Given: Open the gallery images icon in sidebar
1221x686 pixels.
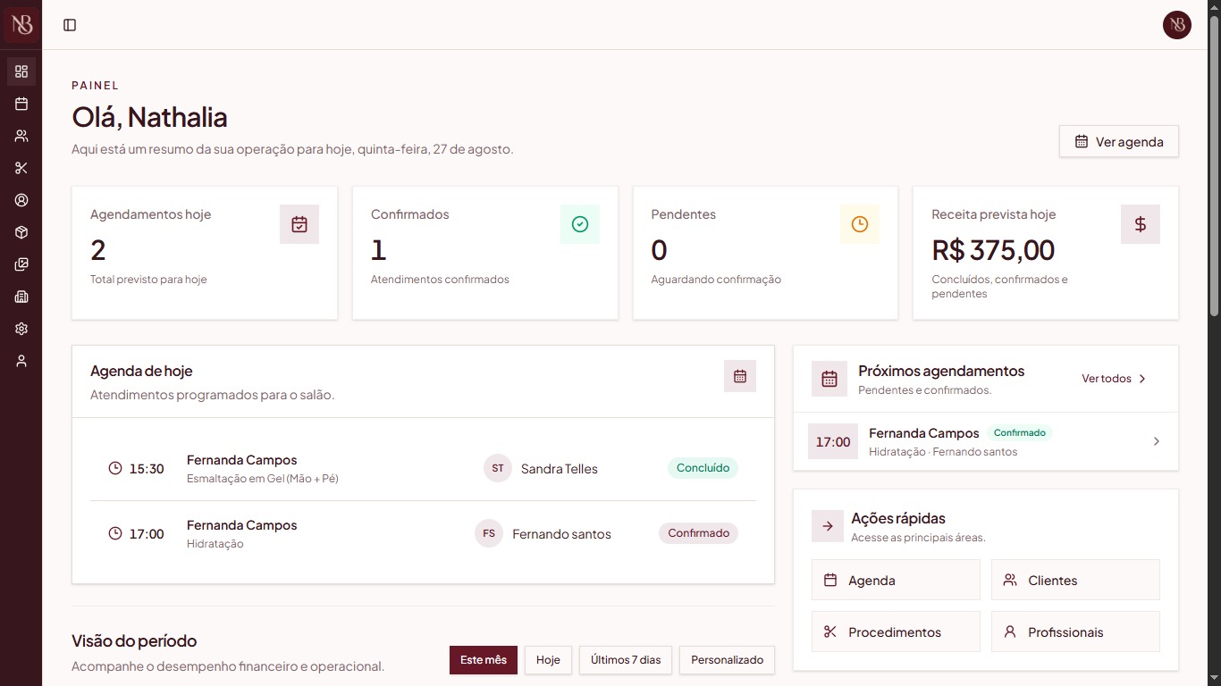Looking at the screenshot, I should coord(21,264).
